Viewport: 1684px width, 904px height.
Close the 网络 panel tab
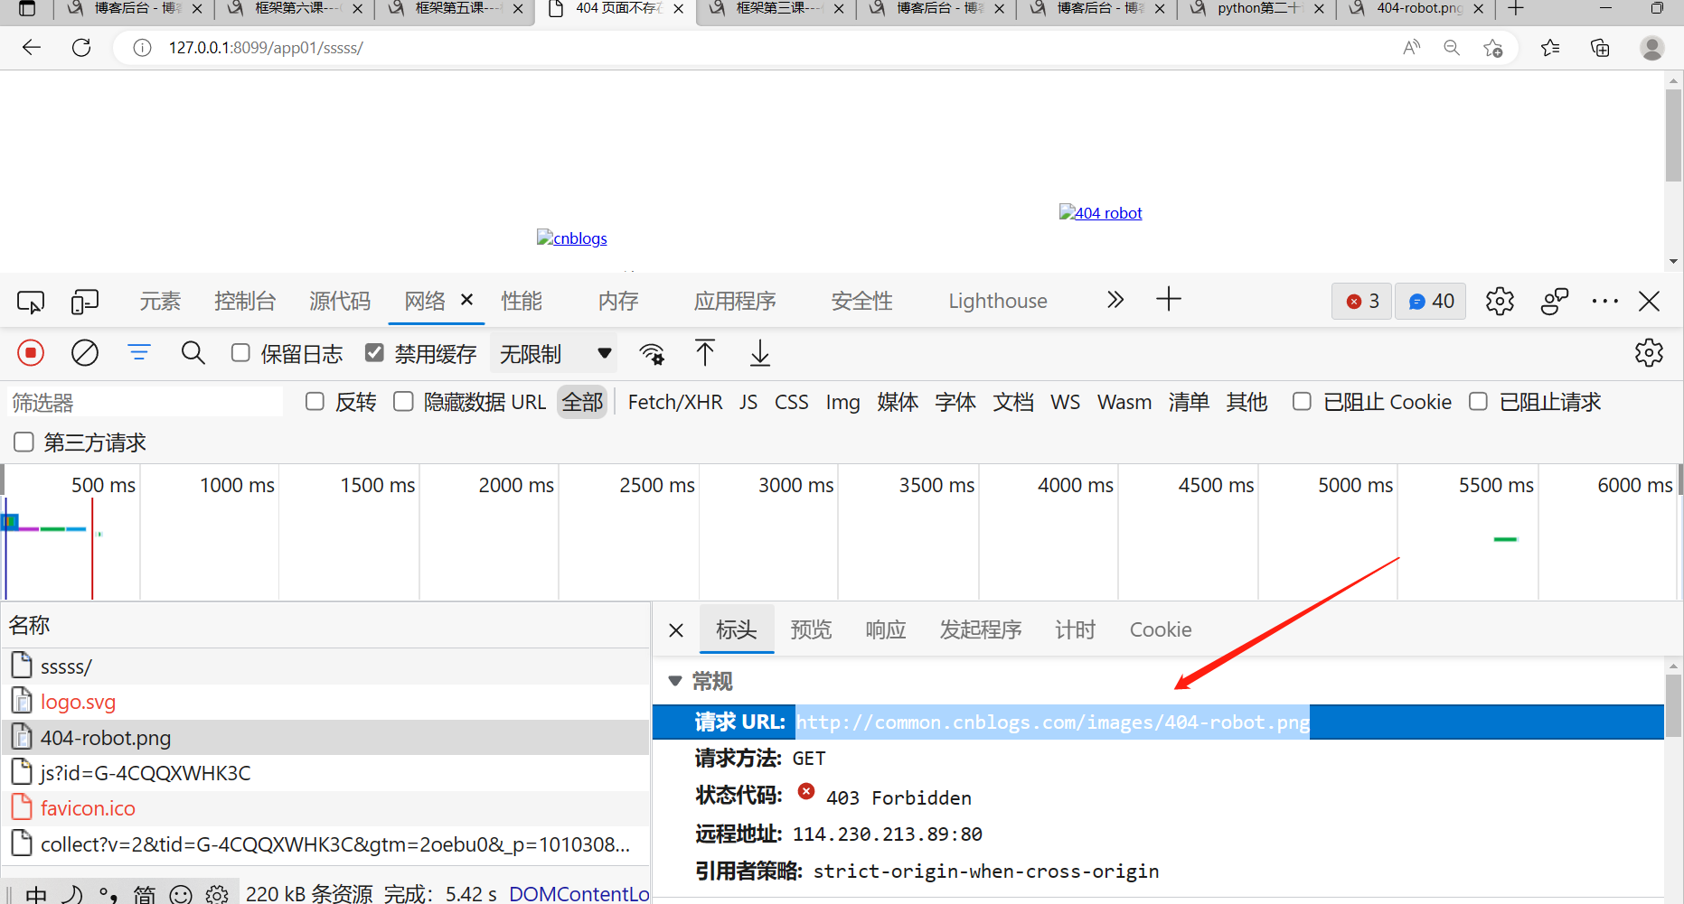tap(467, 299)
